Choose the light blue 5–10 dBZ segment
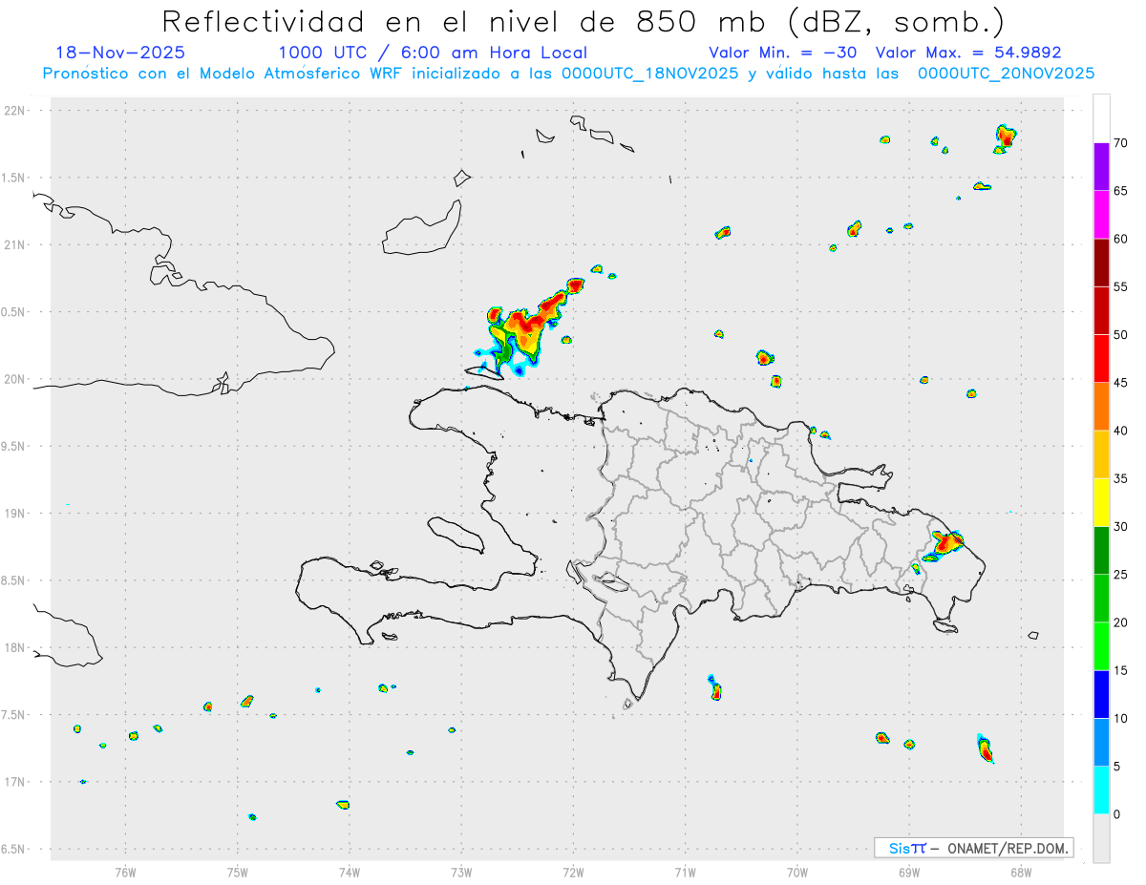This screenshot has width=1146, height=885. tap(1101, 742)
